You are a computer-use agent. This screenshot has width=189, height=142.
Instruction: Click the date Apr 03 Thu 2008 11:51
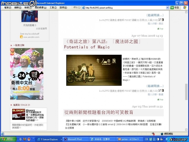[147, 106]
